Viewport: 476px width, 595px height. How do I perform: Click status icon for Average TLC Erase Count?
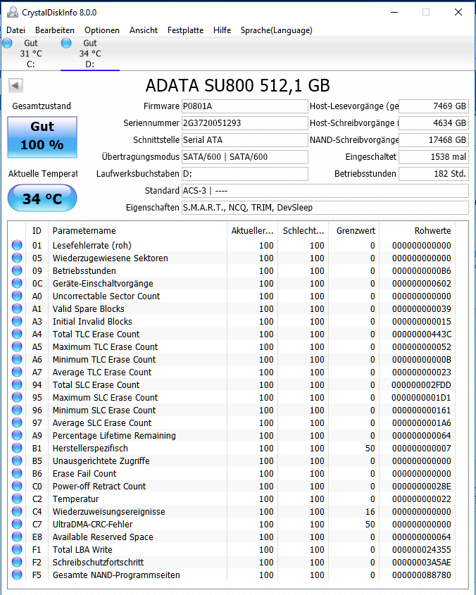tap(17, 372)
